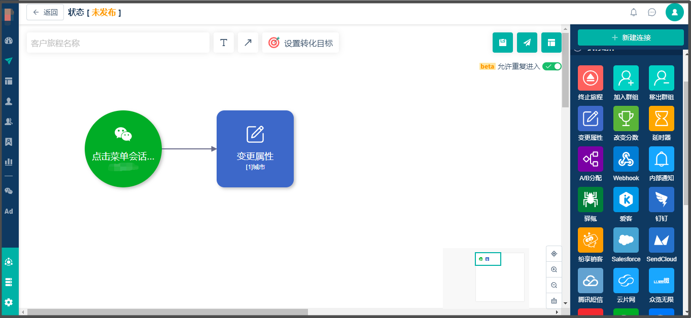Screen dimensions: 691x318
Task: Open the notification bell icon
Action: (634, 12)
